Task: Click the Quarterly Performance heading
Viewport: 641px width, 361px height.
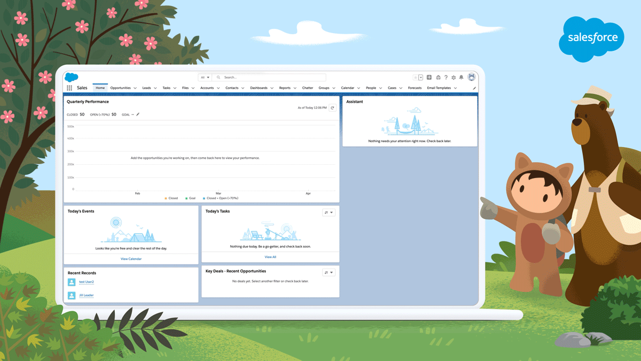Action: (88, 102)
